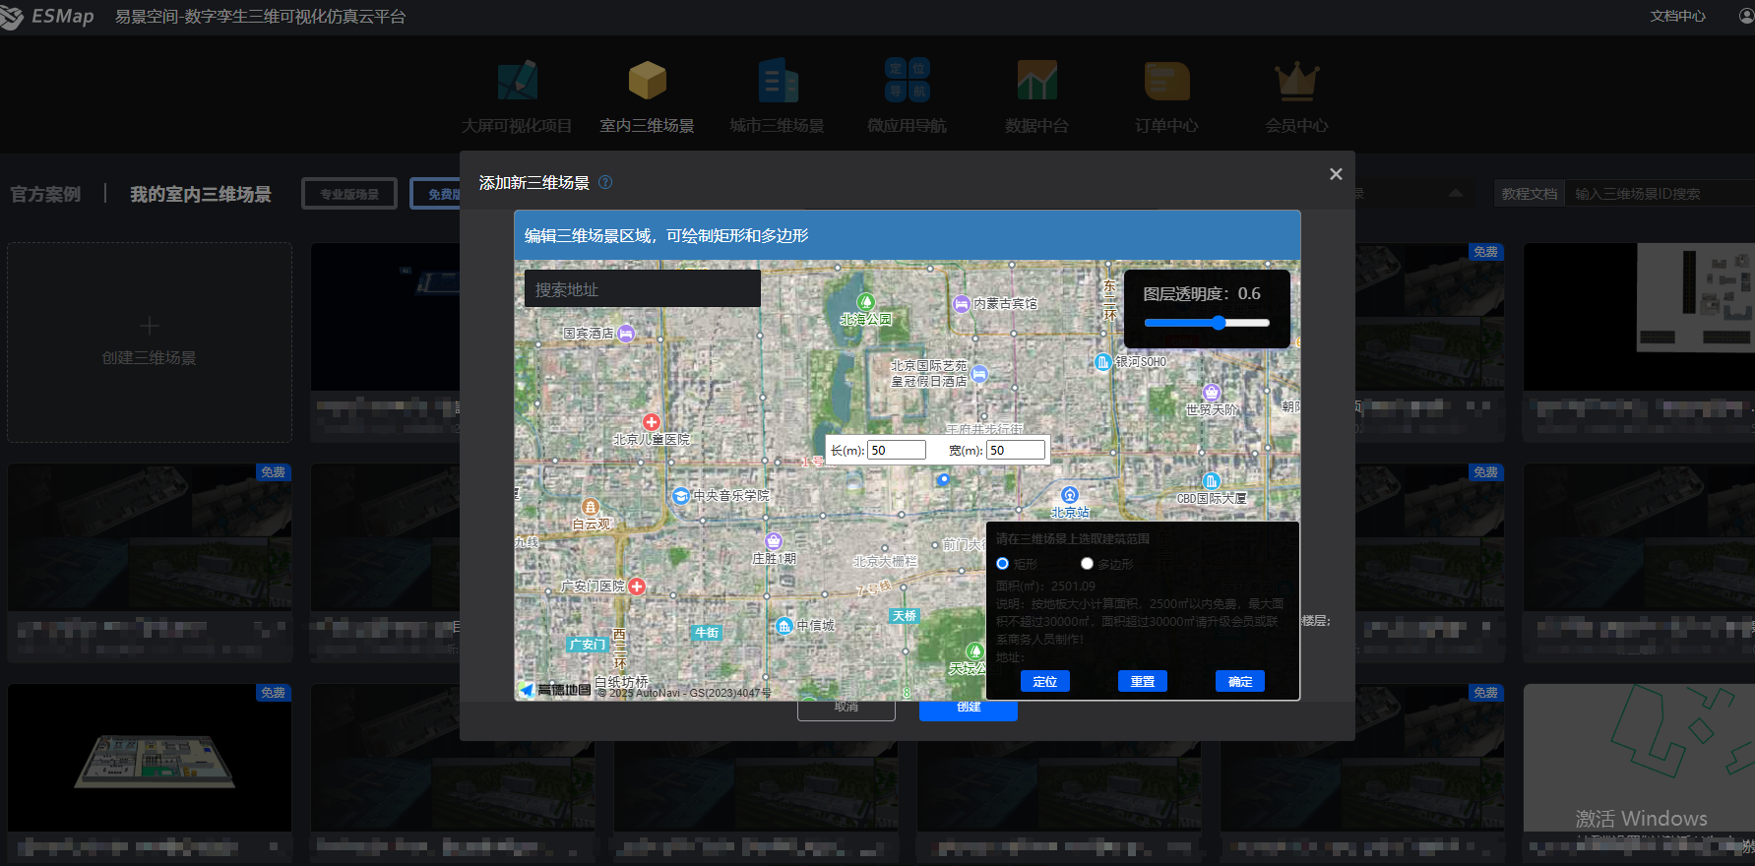The height and width of the screenshot is (866, 1755).
Task: Click the 创建三维场景 plus card
Action: click(x=150, y=342)
